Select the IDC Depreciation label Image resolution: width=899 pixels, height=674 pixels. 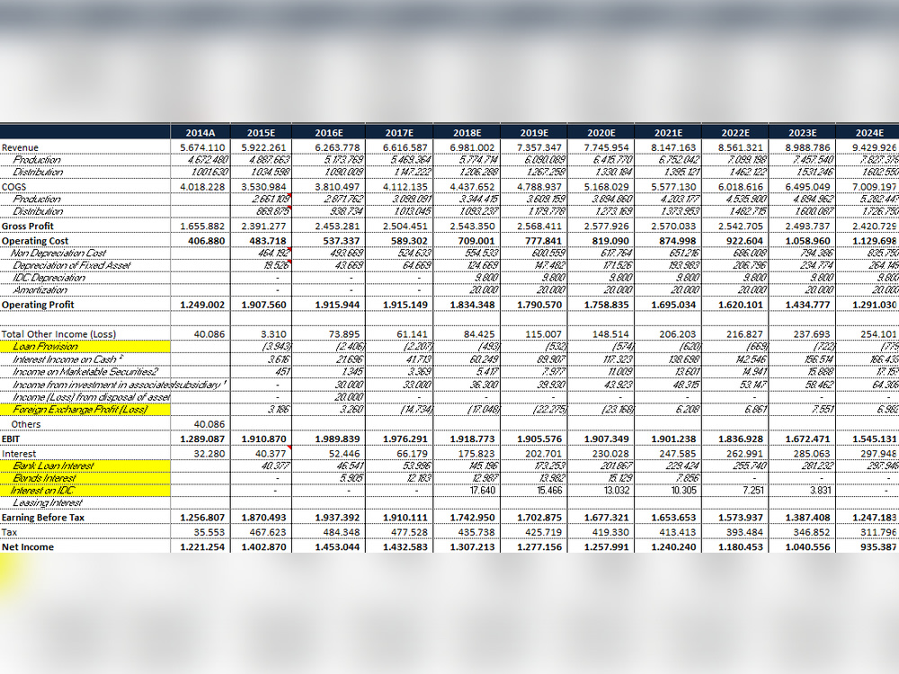49,278
